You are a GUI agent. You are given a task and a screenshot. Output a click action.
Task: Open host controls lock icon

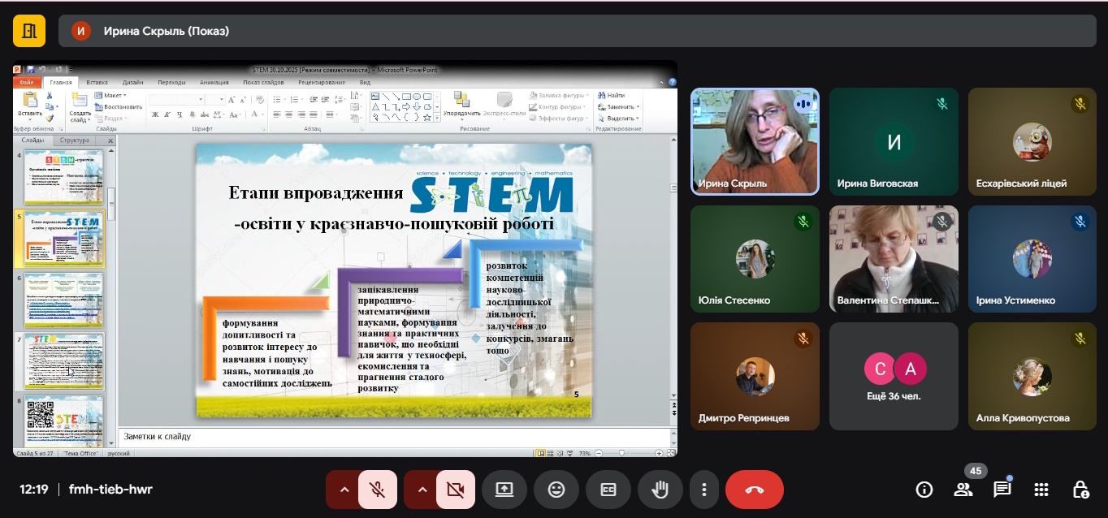[x=1080, y=490]
